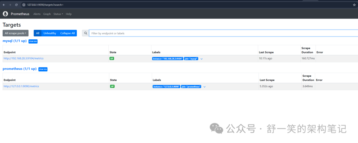Click the mysql (1/1 up) pool heading
This screenshot has width=358, height=143.
click(15, 41)
